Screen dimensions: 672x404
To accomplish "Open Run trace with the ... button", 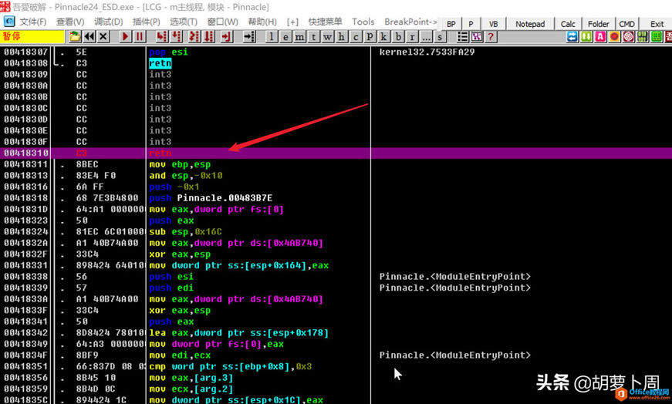I will pos(426,37).
